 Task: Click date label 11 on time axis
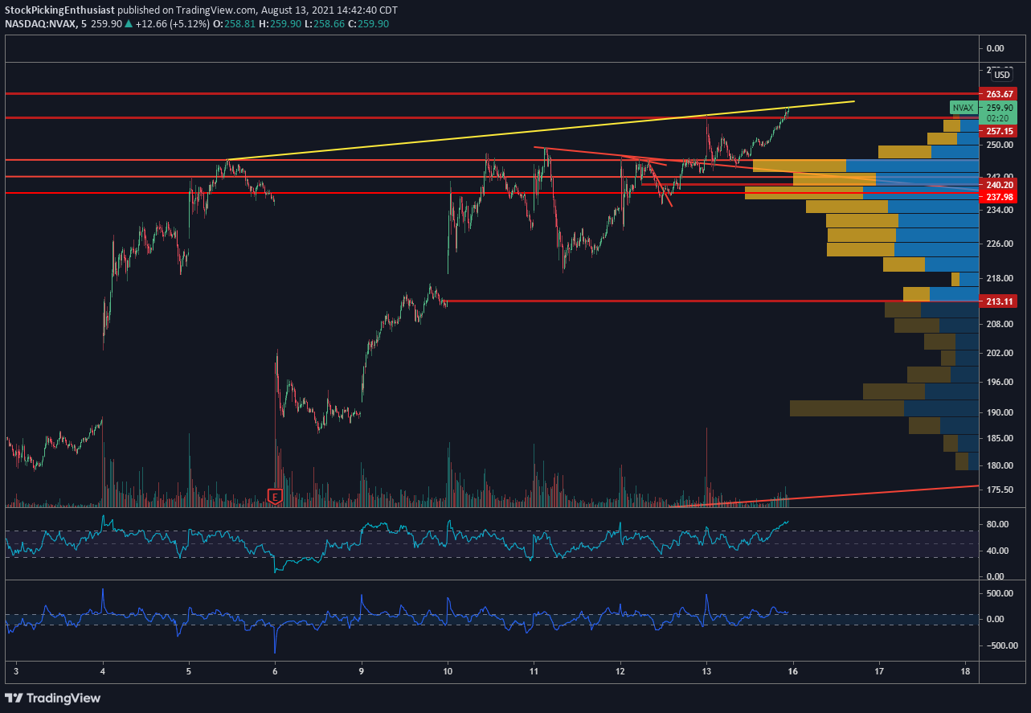[x=534, y=670]
